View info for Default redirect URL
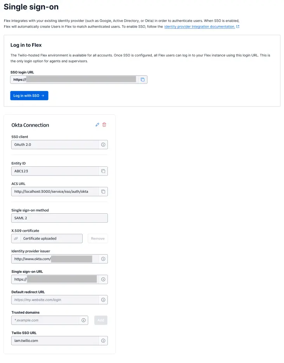 (103, 300)
